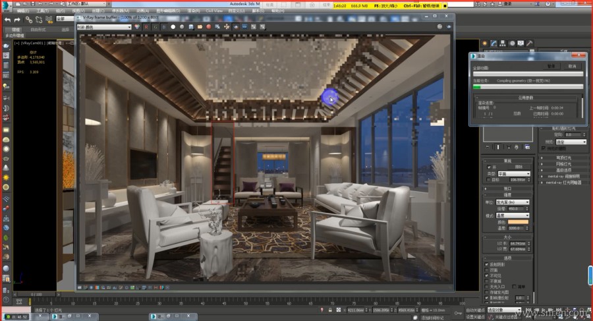Click current task progress bar in render dialog
The height and width of the screenshot is (321, 593).
click(x=528, y=87)
